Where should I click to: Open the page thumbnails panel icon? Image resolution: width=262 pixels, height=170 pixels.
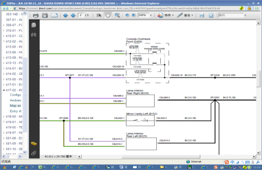point(34,25)
